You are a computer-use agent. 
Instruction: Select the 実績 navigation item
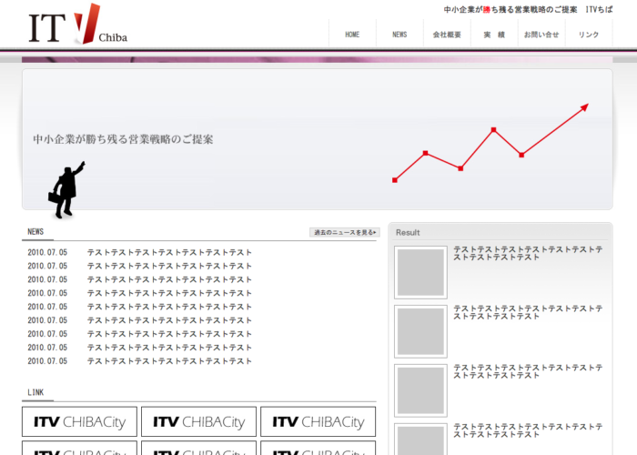494,35
